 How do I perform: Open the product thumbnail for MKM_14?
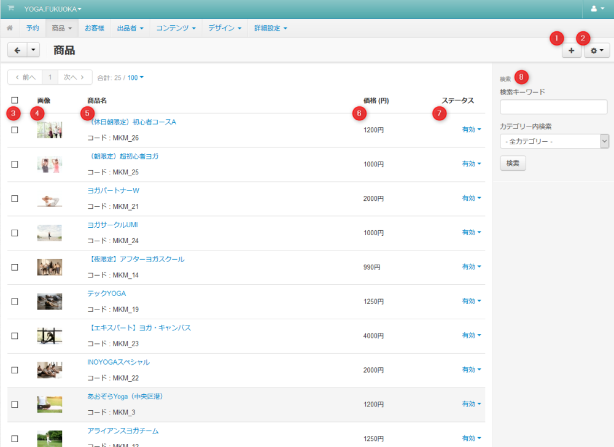tap(49, 267)
